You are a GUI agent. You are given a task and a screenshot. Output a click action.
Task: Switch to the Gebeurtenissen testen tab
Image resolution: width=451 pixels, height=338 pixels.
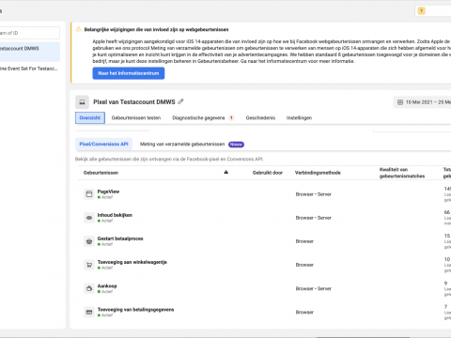pos(136,117)
